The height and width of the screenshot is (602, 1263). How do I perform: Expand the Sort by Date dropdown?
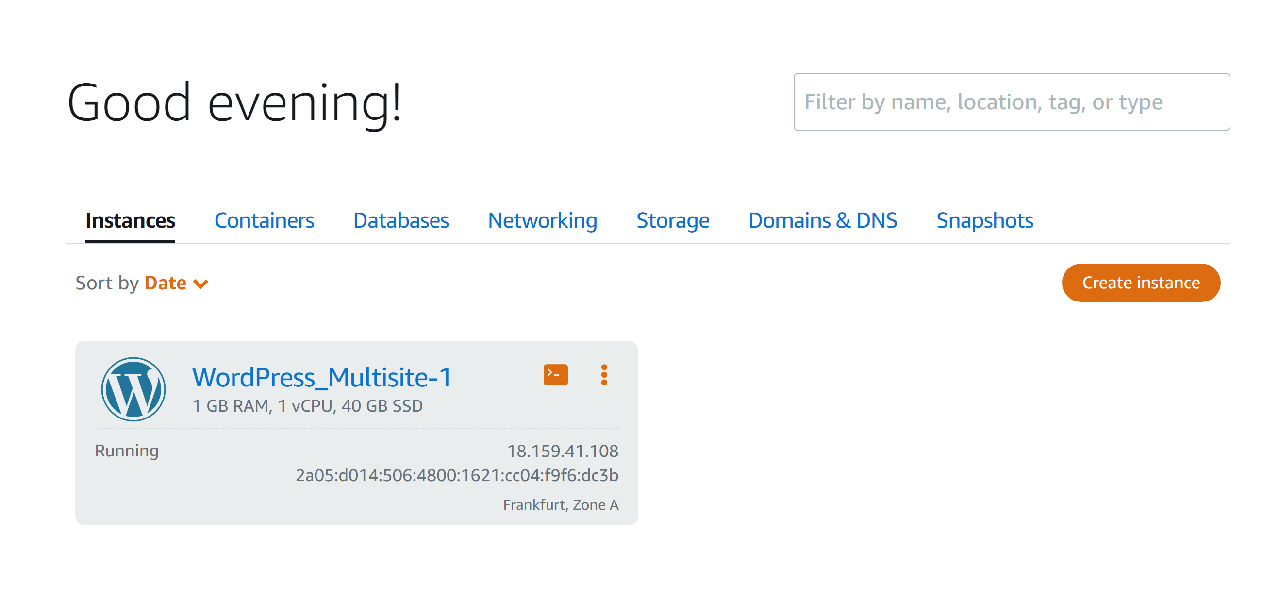pos(165,283)
